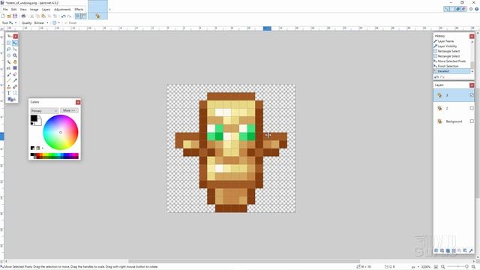Click the New file toolbar icon
This screenshot has height=270, width=480.
point(3,16)
